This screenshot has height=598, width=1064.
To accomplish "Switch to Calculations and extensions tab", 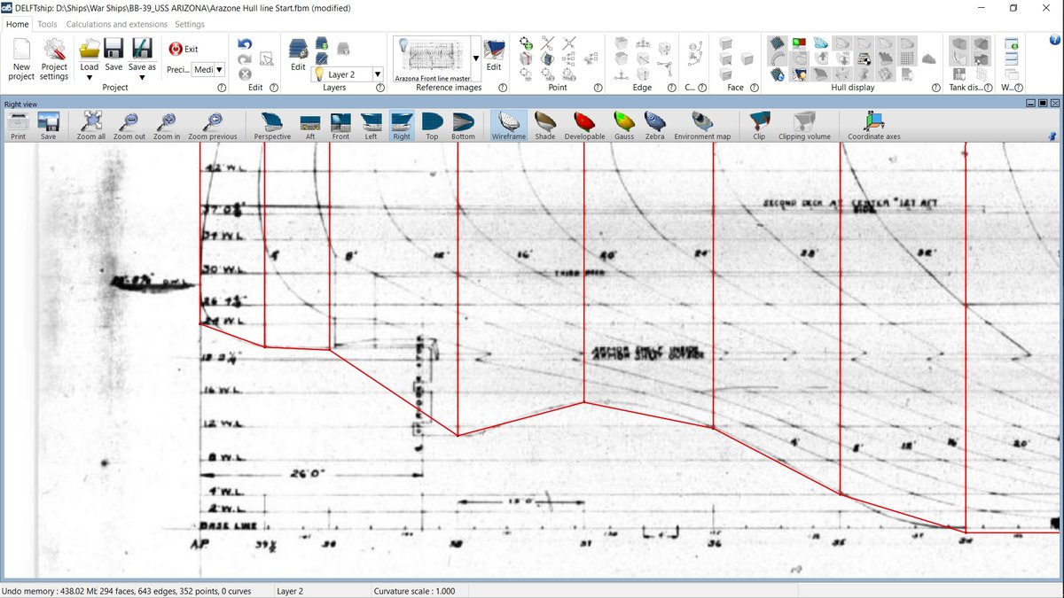I will pyautogui.click(x=117, y=24).
